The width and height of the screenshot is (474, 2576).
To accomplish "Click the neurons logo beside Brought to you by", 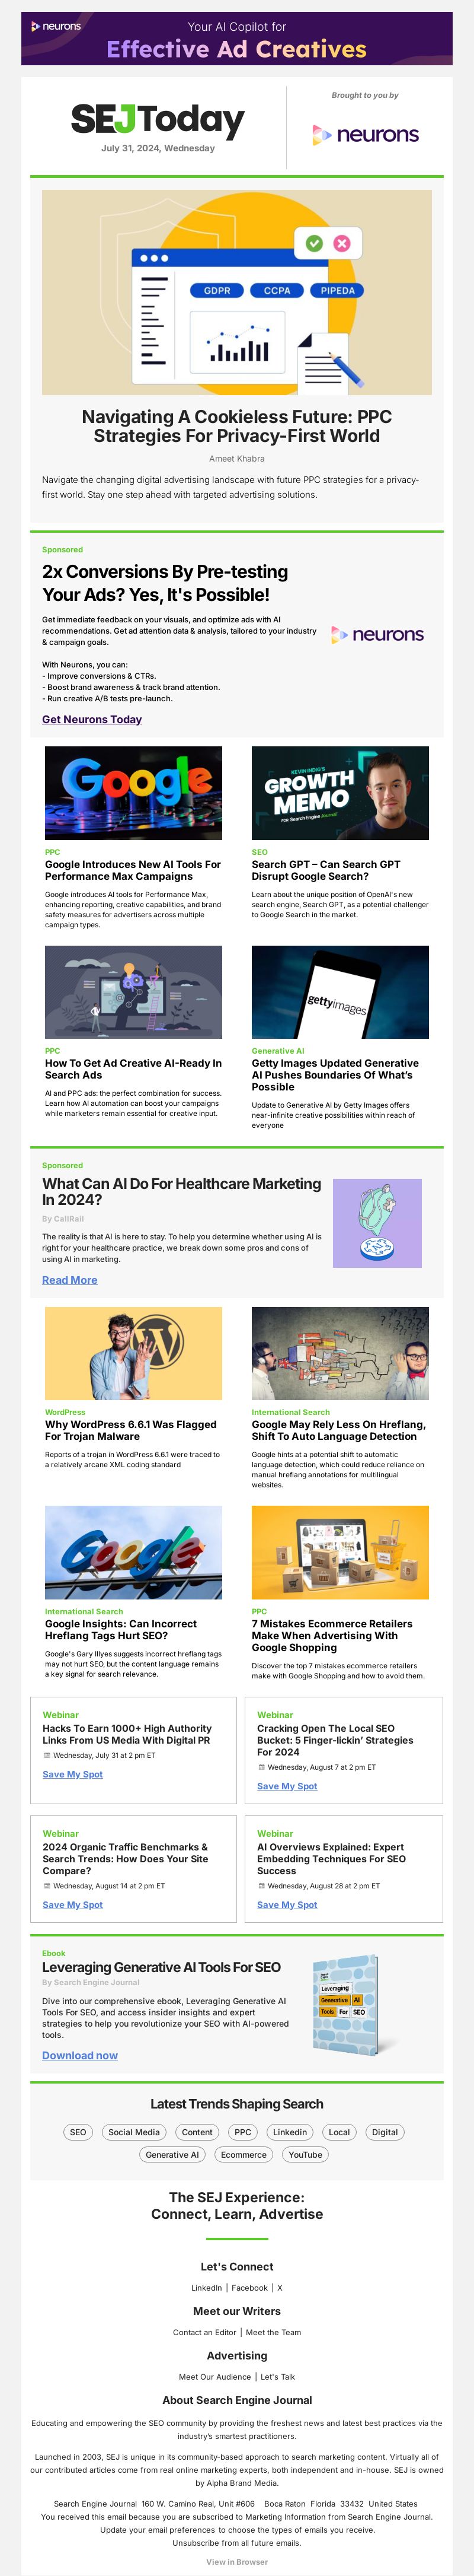I will click(x=365, y=134).
